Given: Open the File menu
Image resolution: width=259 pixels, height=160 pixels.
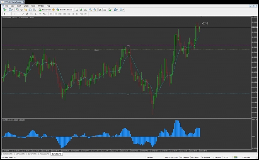Looking at the screenshot, I should click(x=7, y=6).
